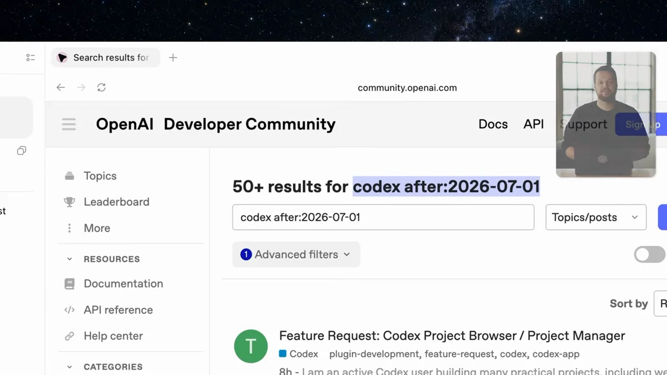This screenshot has height=375, width=667.
Task: Open the Sort by dropdown
Action: [660, 304]
